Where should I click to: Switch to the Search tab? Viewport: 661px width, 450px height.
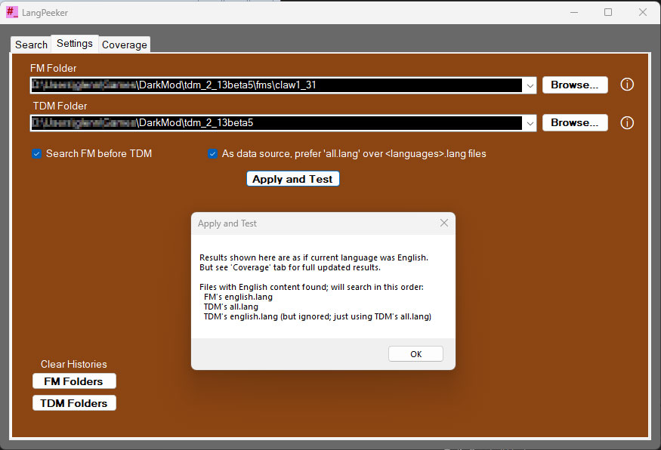(x=31, y=45)
